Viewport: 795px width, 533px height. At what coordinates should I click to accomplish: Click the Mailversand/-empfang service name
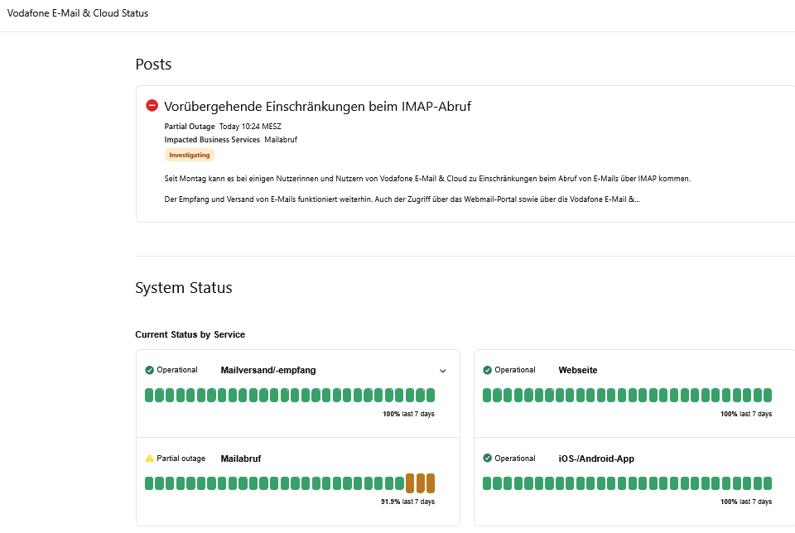click(x=268, y=370)
